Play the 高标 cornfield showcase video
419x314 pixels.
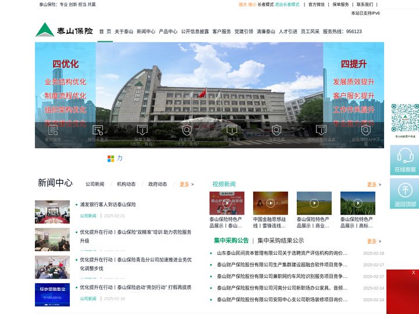pyautogui.click(x=358, y=203)
